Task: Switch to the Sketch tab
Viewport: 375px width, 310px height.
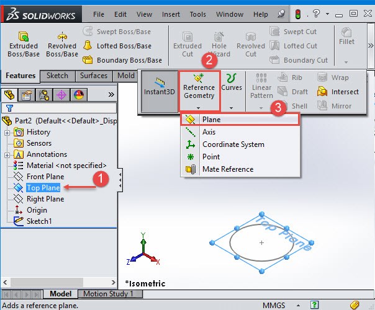Action: pyautogui.click(x=57, y=76)
